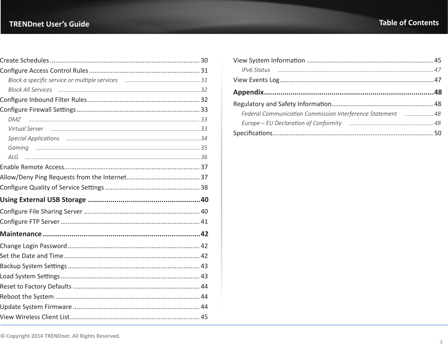The image size is (448, 344).
Task: Open the Block All Services entry
Action: pyautogui.click(x=108, y=90)
